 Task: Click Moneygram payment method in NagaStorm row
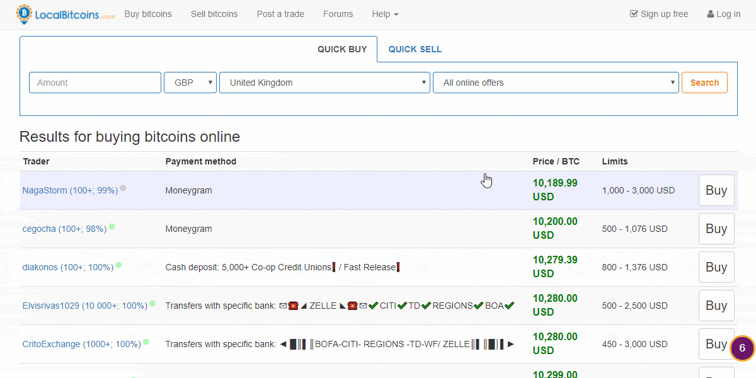pos(188,190)
